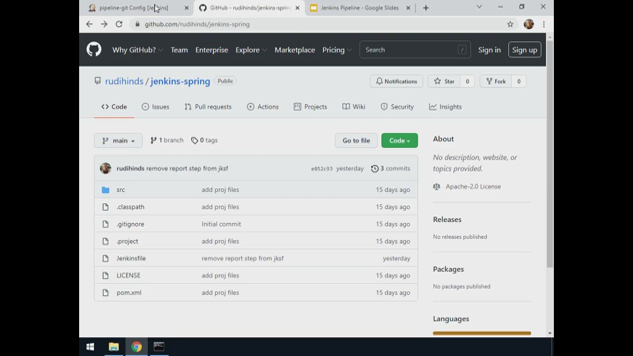Open a new browser tab
633x356 pixels.
(426, 7)
